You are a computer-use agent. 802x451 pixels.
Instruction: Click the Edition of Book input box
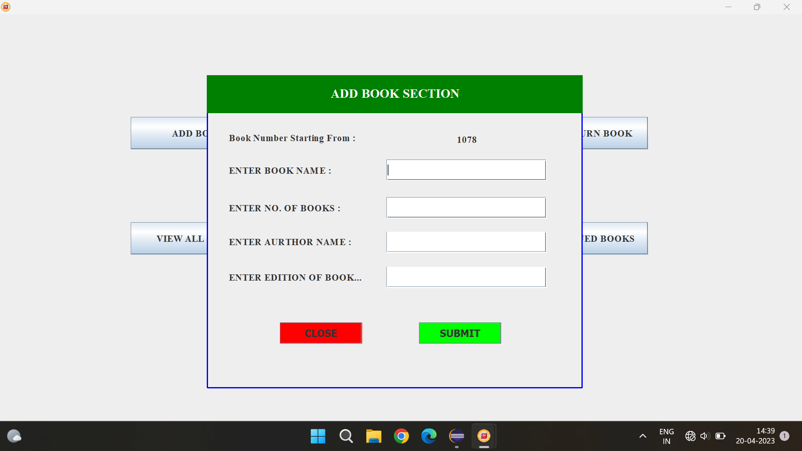coord(466,277)
